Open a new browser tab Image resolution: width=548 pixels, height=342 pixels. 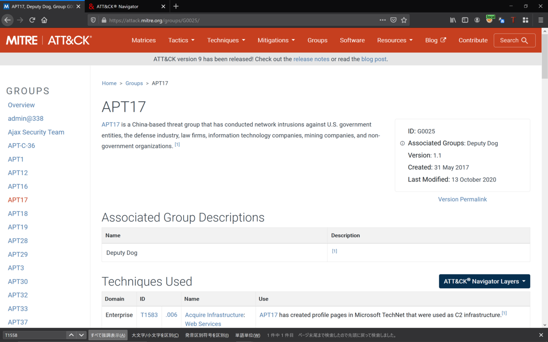click(x=176, y=6)
